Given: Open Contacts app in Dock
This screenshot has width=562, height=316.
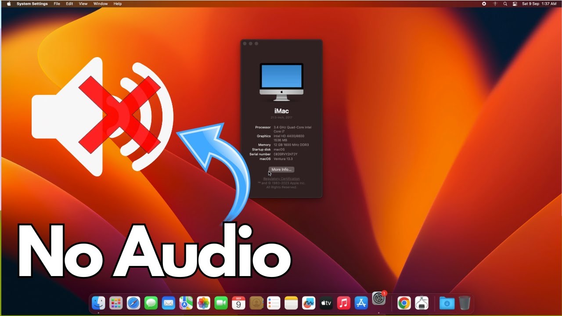Looking at the screenshot, I should pyautogui.click(x=256, y=303).
